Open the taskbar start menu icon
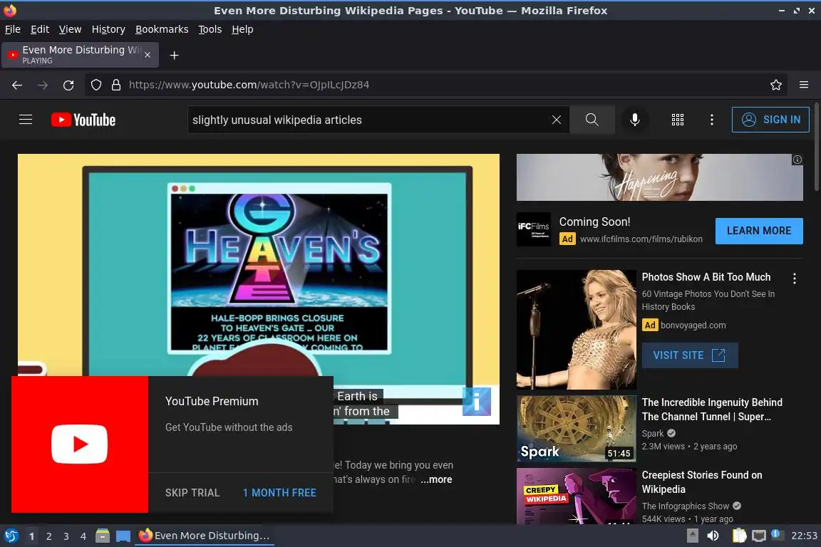 click(11, 536)
